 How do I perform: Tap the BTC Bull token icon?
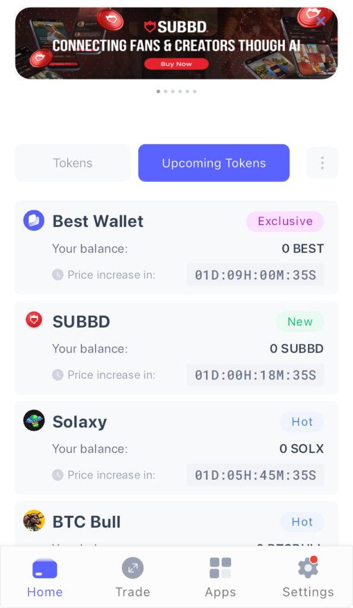[x=34, y=521]
